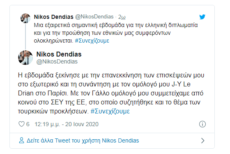Open @NikosDendias handle under the large name
This screenshot has width=230, height=154.
point(57,61)
